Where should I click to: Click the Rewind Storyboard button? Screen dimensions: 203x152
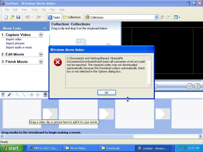tap(31, 95)
